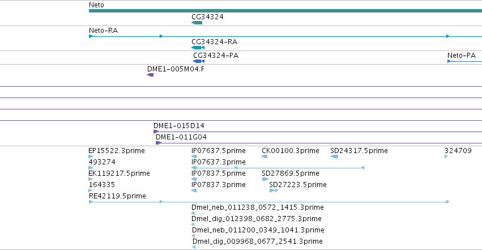Viewport: 482px width, 250px height.
Task: Select the DME1-011G04 feature start arrow
Action: point(159,143)
